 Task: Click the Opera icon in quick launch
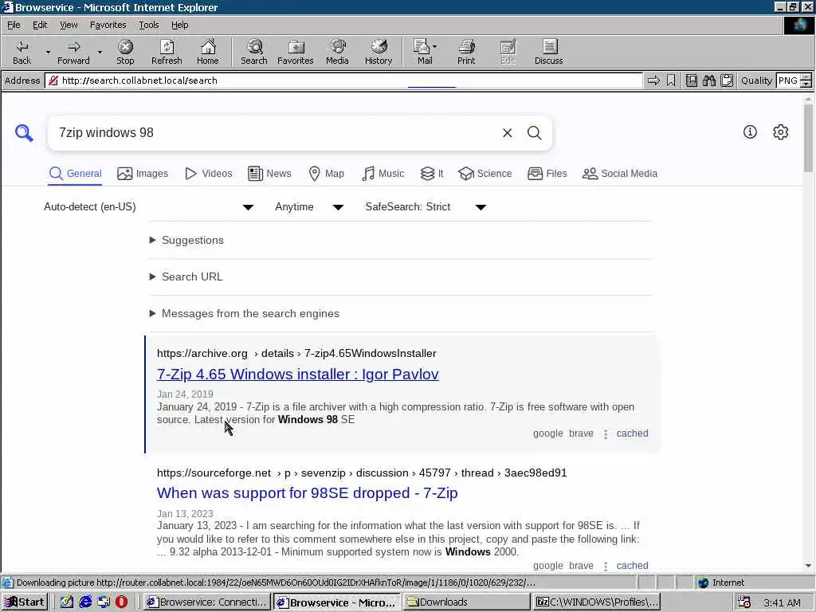click(x=121, y=602)
